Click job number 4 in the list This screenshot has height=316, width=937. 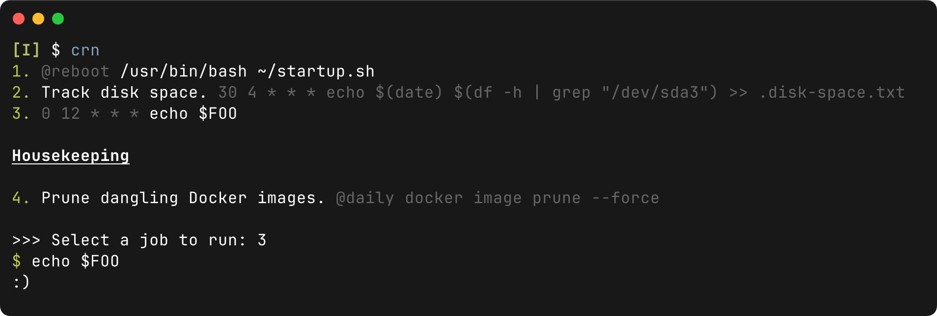tap(21, 198)
